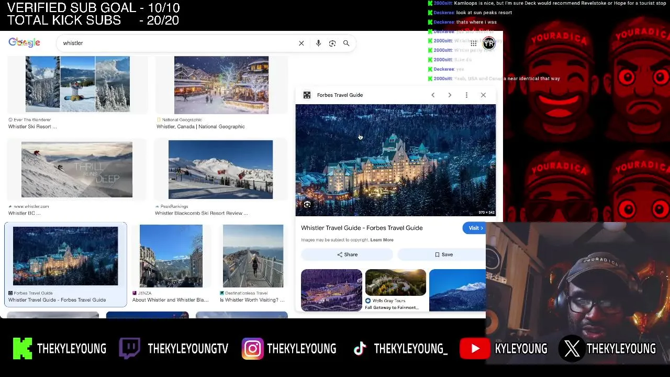
Task: Open 'Is Whistler Worth Visiting?' title
Action: pos(252,300)
